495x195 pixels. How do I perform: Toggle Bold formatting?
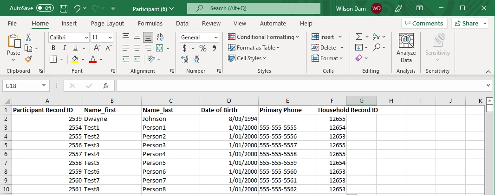tap(53, 48)
